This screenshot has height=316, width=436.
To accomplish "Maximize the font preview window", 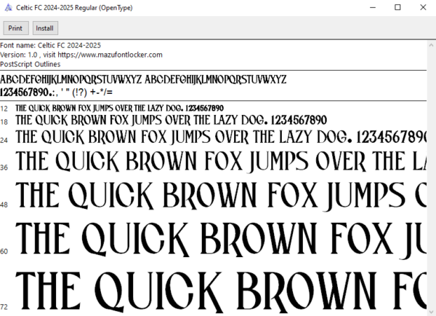I will tap(397, 7).
